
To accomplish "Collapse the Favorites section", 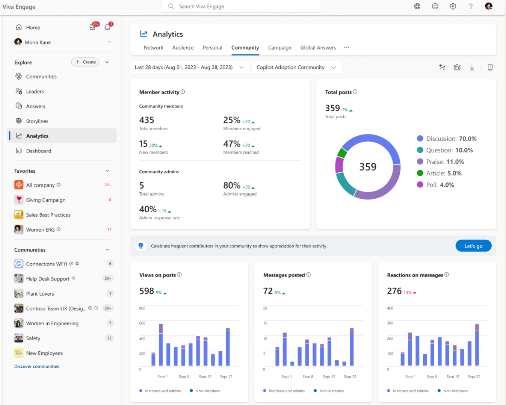I will [x=107, y=171].
